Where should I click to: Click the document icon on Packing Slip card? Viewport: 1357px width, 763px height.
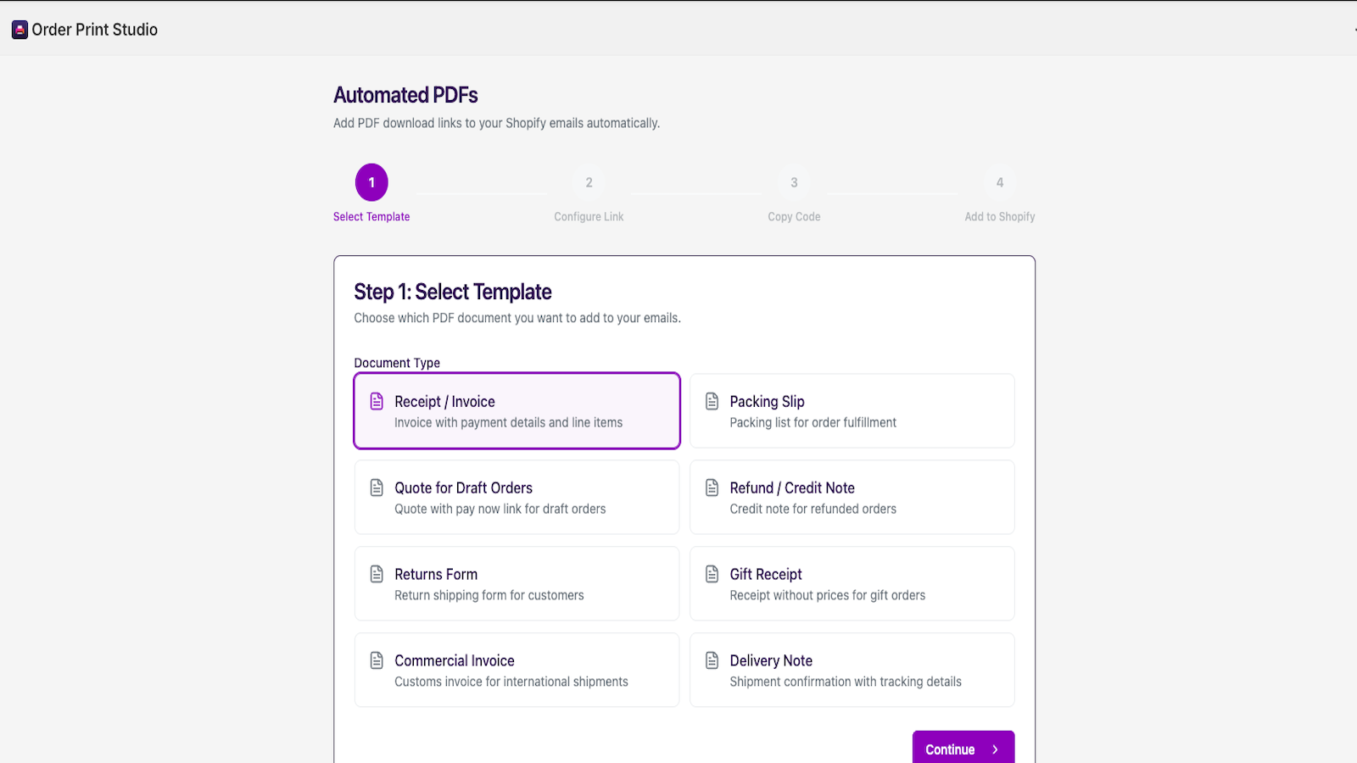point(712,400)
